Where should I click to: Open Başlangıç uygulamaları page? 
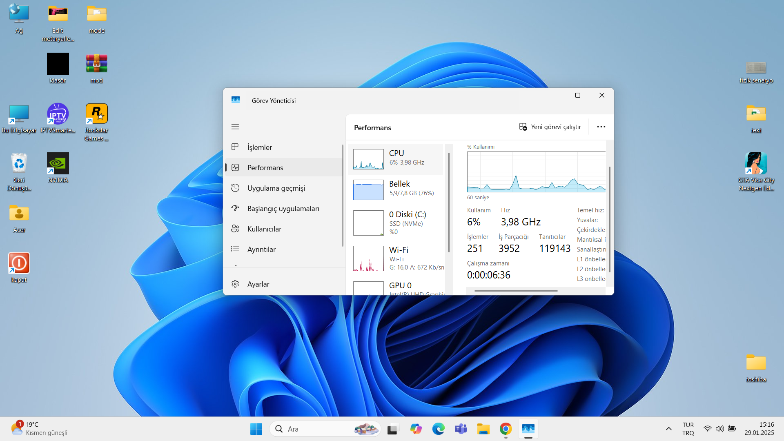click(x=284, y=208)
